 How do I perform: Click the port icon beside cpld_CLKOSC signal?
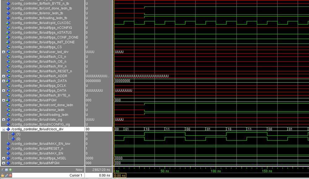coord(8,23)
